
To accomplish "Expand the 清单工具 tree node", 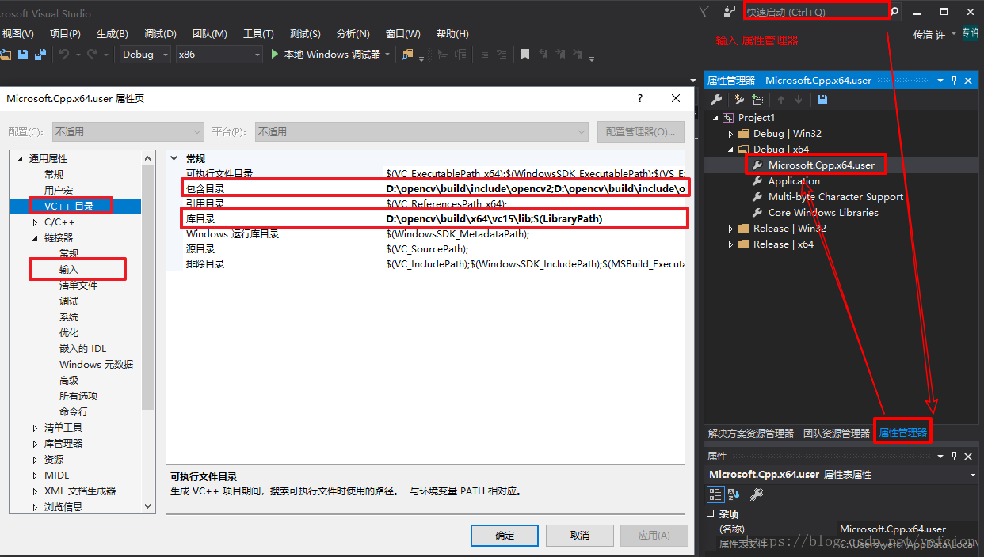I will coord(35,428).
